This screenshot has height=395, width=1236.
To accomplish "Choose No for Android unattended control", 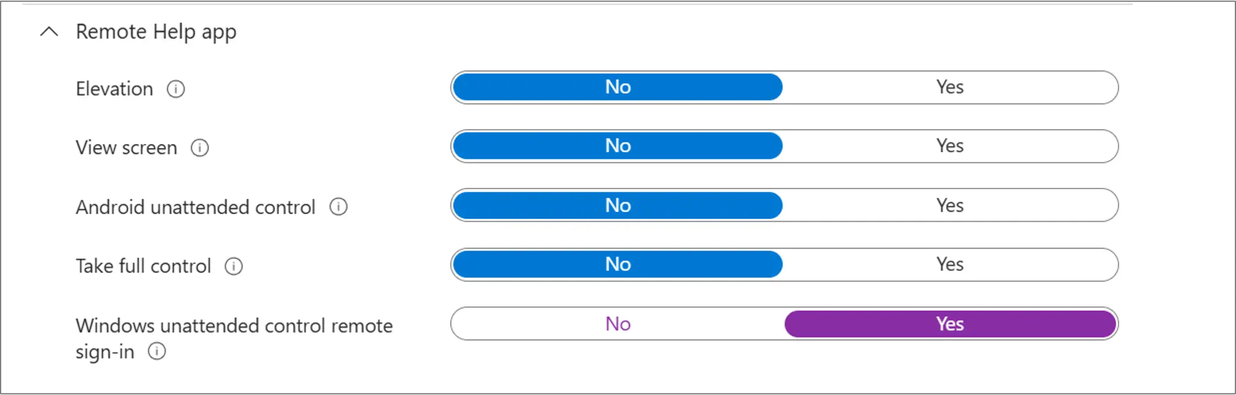I will [x=618, y=205].
